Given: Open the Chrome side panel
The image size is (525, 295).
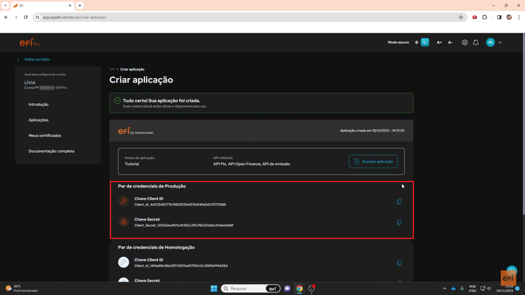Looking at the screenshot, I should pyautogui.click(x=499, y=17).
